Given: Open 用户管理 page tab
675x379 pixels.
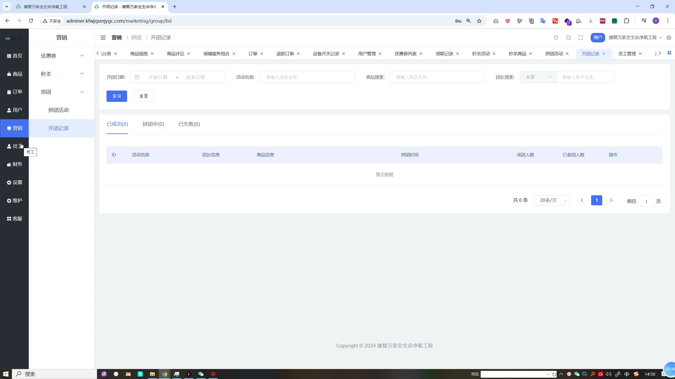Looking at the screenshot, I should (367, 54).
